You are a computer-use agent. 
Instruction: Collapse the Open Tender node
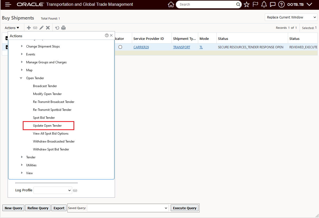click(21, 78)
